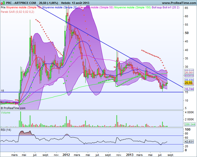Click the Hebdo timeframe label
The height and width of the screenshot is (157, 197).
[66, 3]
